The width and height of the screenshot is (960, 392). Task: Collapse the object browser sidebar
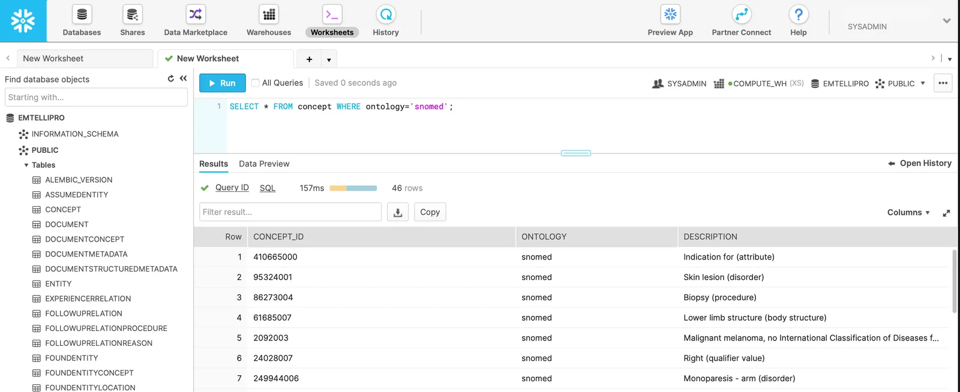click(183, 79)
